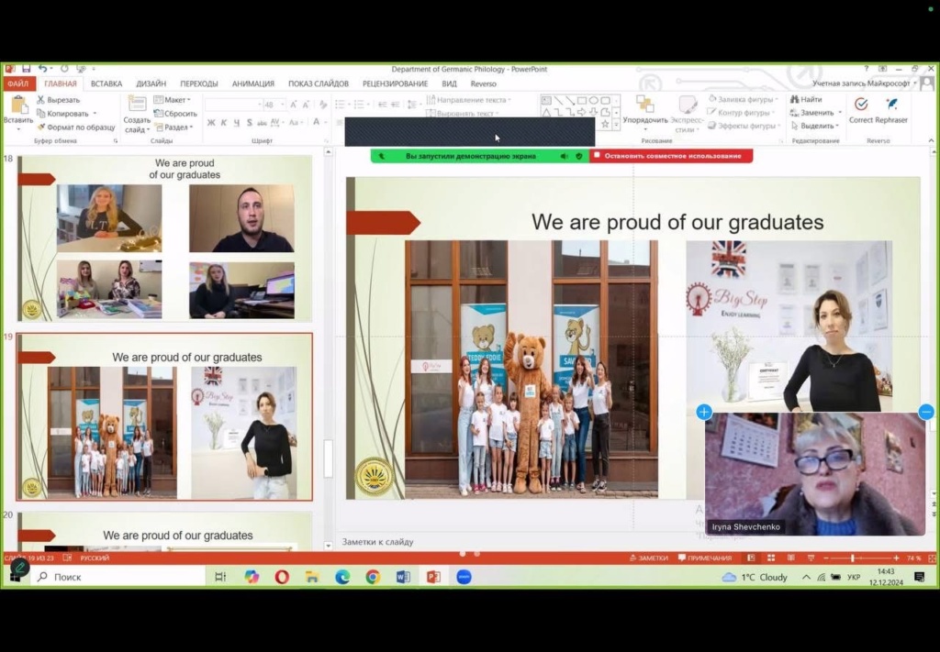Switch to the РЕЦЕНЗИРОВАНИЕ tab

pos(395,83)
